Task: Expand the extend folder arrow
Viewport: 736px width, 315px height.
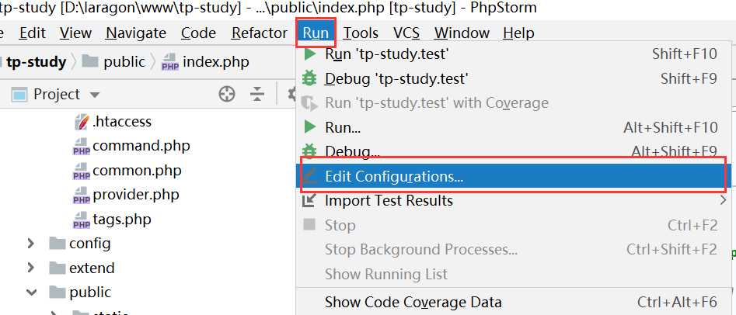Action: click(31, 268)
